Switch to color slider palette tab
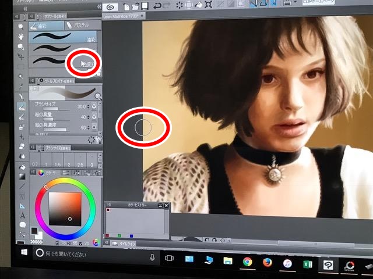The width and height of the screenshot is (373, 279). pos(66,173)
